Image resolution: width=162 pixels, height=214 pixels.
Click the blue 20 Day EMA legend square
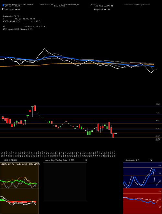(3, 5)
